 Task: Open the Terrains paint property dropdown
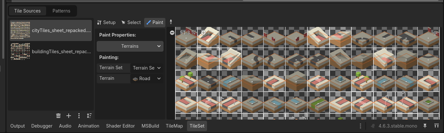click(x=130, y=46)
